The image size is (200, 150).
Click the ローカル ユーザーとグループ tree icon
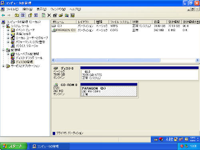13,38
